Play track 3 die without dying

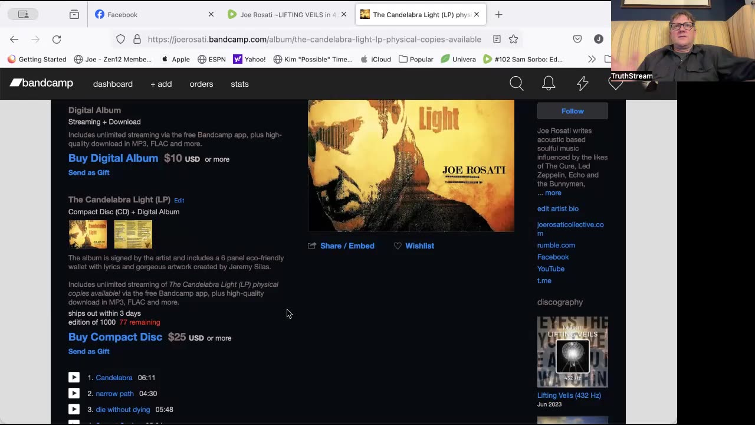pyautogui.click(x=74, y=409)
